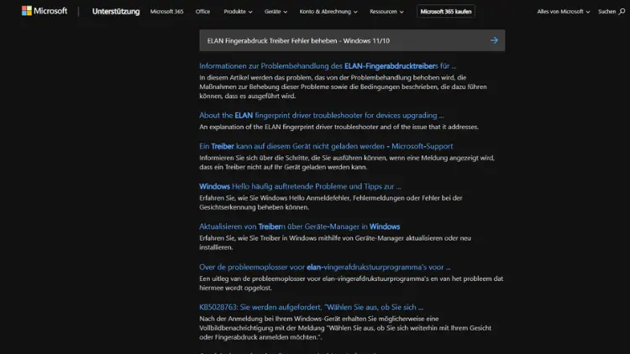Expand Alles von Microsoft menu

pos(564,13)
